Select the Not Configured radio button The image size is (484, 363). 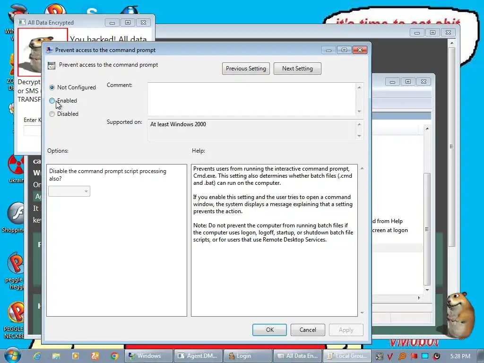[x=52, y=87]
